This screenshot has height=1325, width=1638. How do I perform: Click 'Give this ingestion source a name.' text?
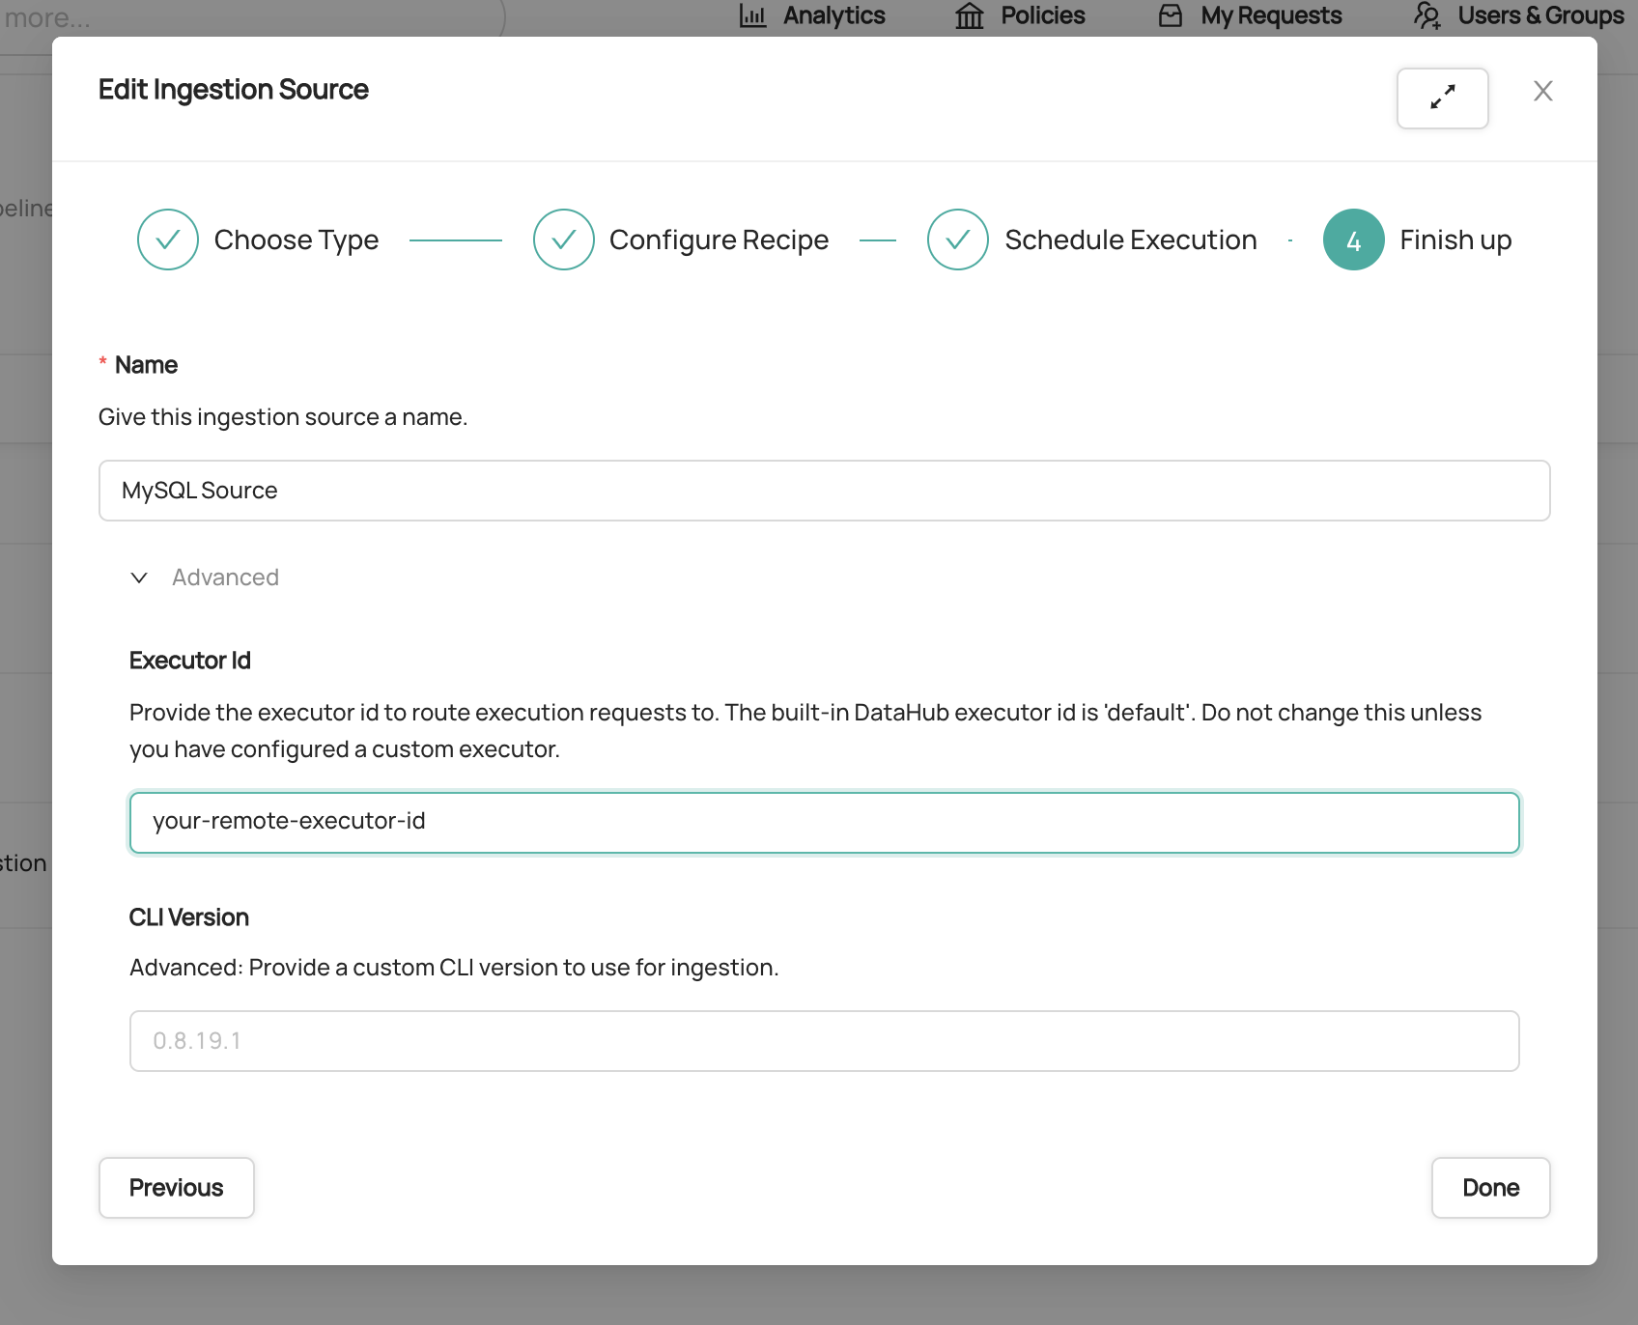(x=283, y=417)
